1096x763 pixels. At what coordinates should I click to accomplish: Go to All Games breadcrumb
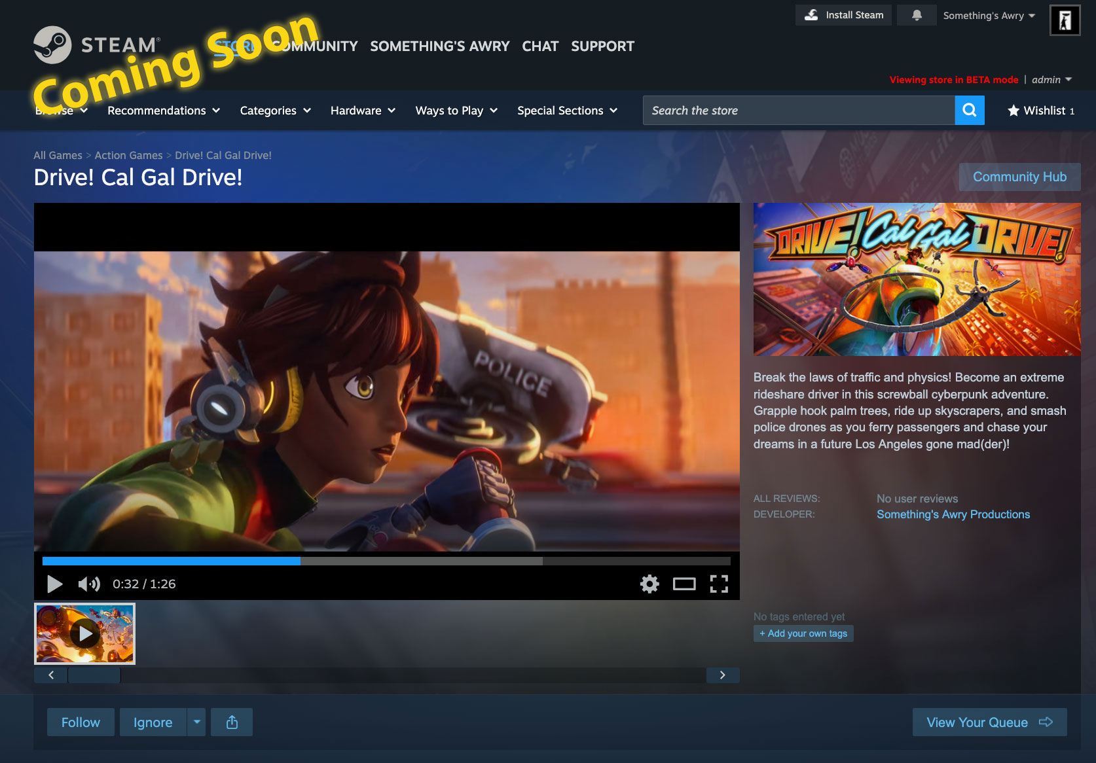click(58, 155)
